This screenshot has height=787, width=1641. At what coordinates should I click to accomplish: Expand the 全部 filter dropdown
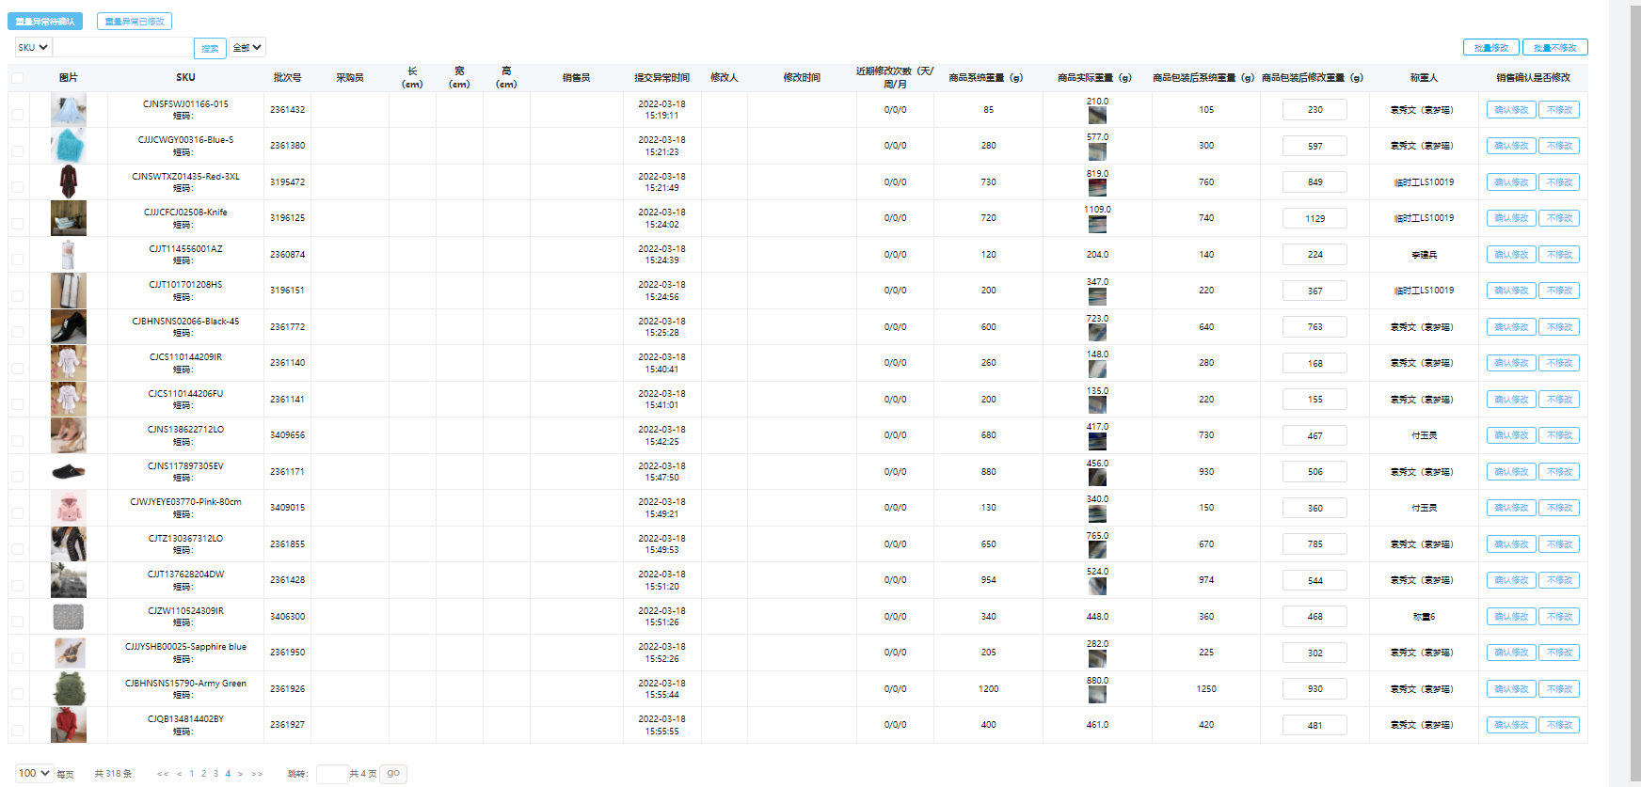pyautogui.click(x=247, y=47)
